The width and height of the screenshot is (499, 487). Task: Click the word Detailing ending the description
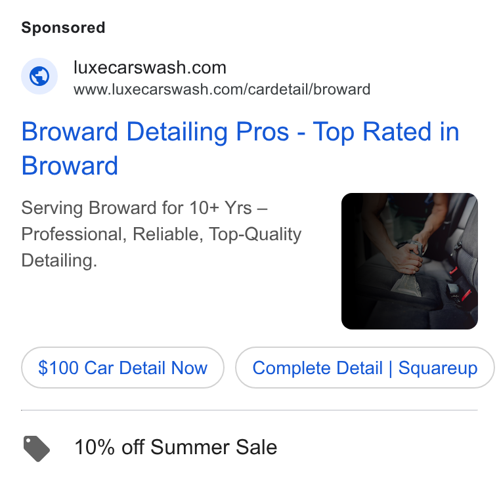pos(59,261)
